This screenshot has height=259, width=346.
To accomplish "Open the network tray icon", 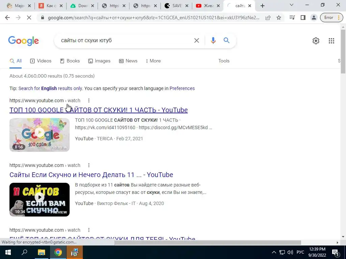I will (x=282, y=252).
